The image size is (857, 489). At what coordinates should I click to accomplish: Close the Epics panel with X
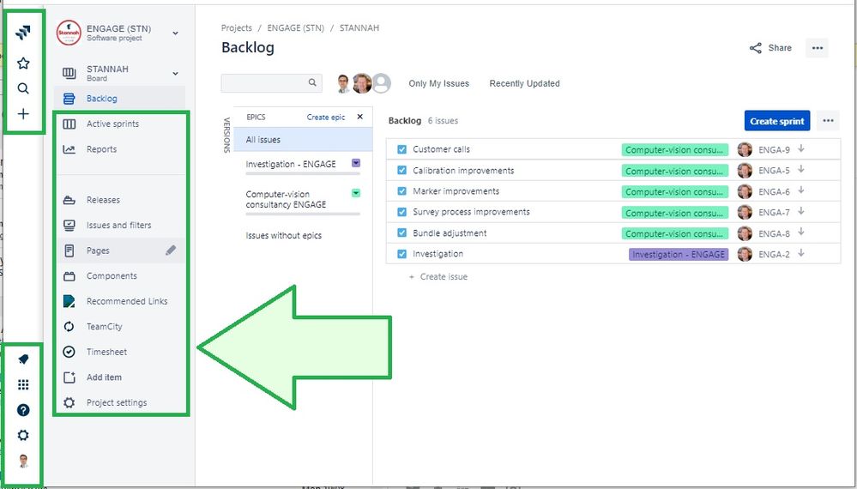(359, 117)
